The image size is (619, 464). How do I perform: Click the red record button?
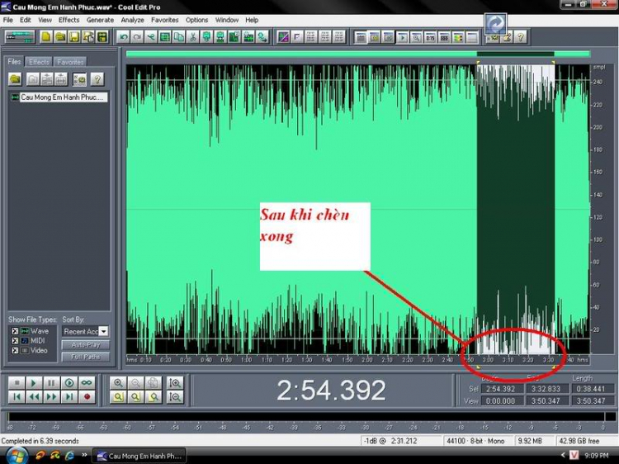pyautogui.click(x=87, y=396)
